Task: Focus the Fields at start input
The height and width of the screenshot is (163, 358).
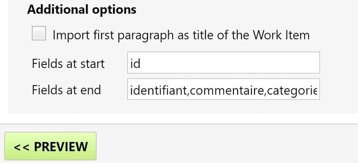Action: coord(223,63)
